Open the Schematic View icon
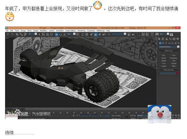 tap(147, 34)
